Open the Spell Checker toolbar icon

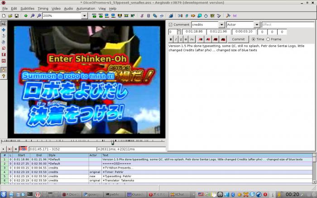pyautogui.click(x=219, y=15)
